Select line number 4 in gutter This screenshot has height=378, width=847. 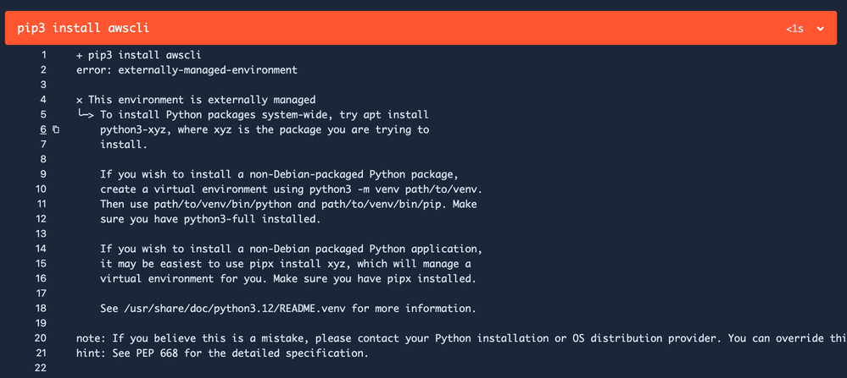[x=43, y=100]
